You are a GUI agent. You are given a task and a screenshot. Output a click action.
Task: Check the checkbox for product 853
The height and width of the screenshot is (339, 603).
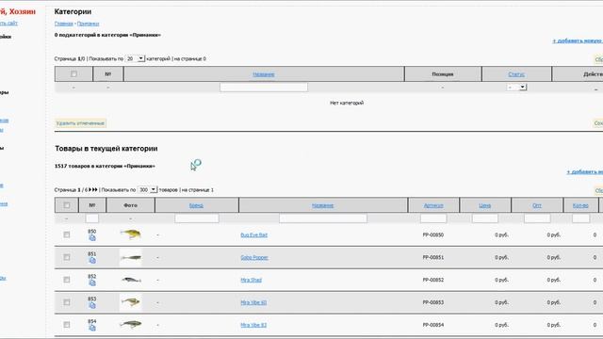(67, 302)
